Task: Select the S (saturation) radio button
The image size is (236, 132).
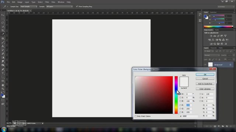Action: (180, 98)
